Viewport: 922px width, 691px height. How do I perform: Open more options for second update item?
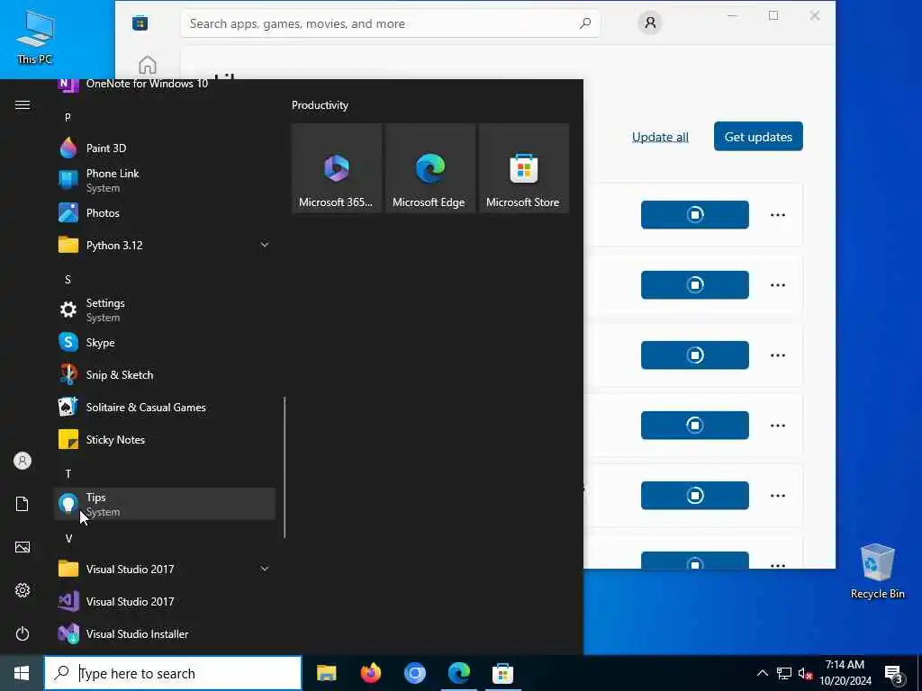(777, 285)
